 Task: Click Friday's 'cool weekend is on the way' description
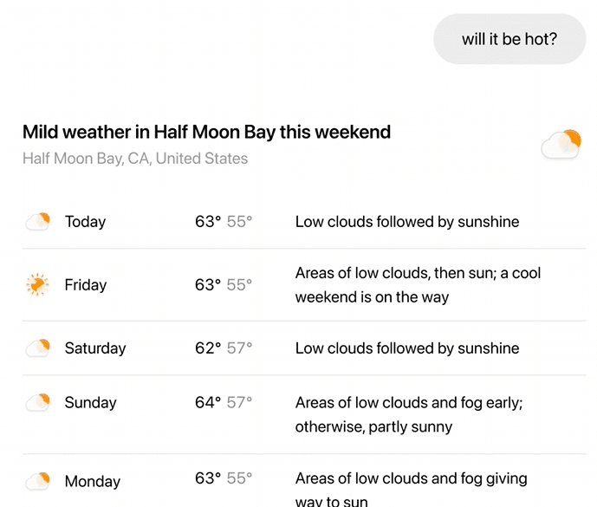418,285
